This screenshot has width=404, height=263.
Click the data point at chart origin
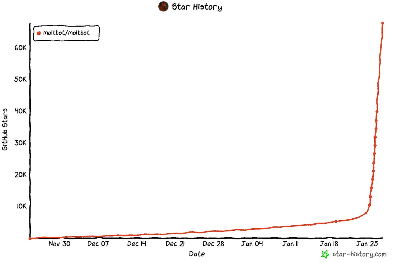tap(30, 238)
